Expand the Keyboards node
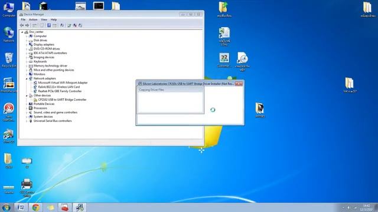The width and height of the screenshot is (378, 212). click(x=27, y=61)
